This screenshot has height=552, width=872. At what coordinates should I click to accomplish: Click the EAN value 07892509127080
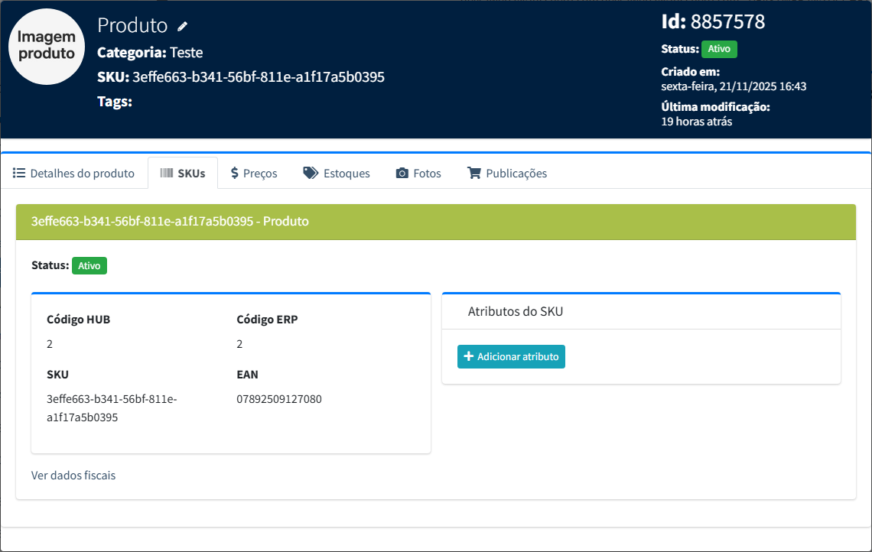click(279, 399)
